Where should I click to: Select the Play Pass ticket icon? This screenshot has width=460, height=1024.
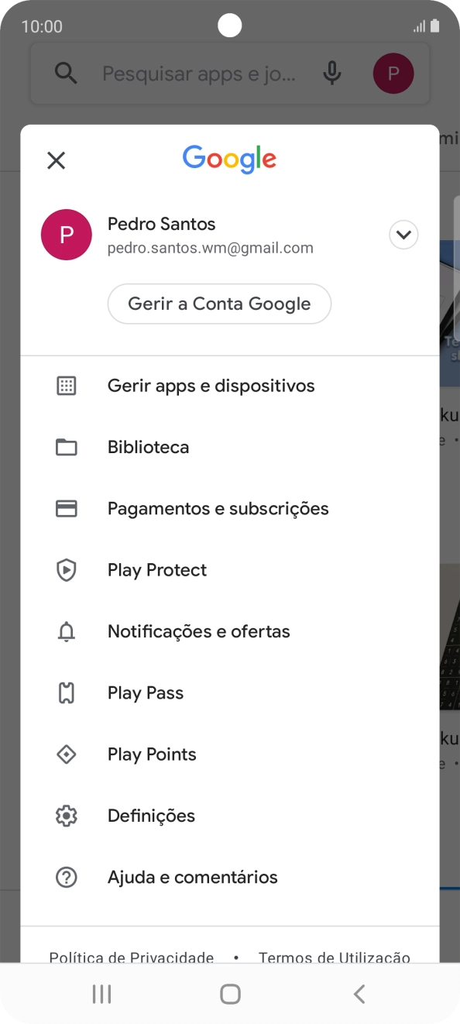coord(67,692)
